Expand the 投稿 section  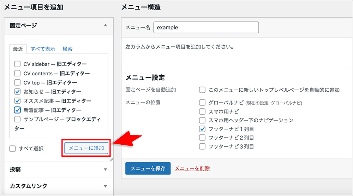point(105,169)
